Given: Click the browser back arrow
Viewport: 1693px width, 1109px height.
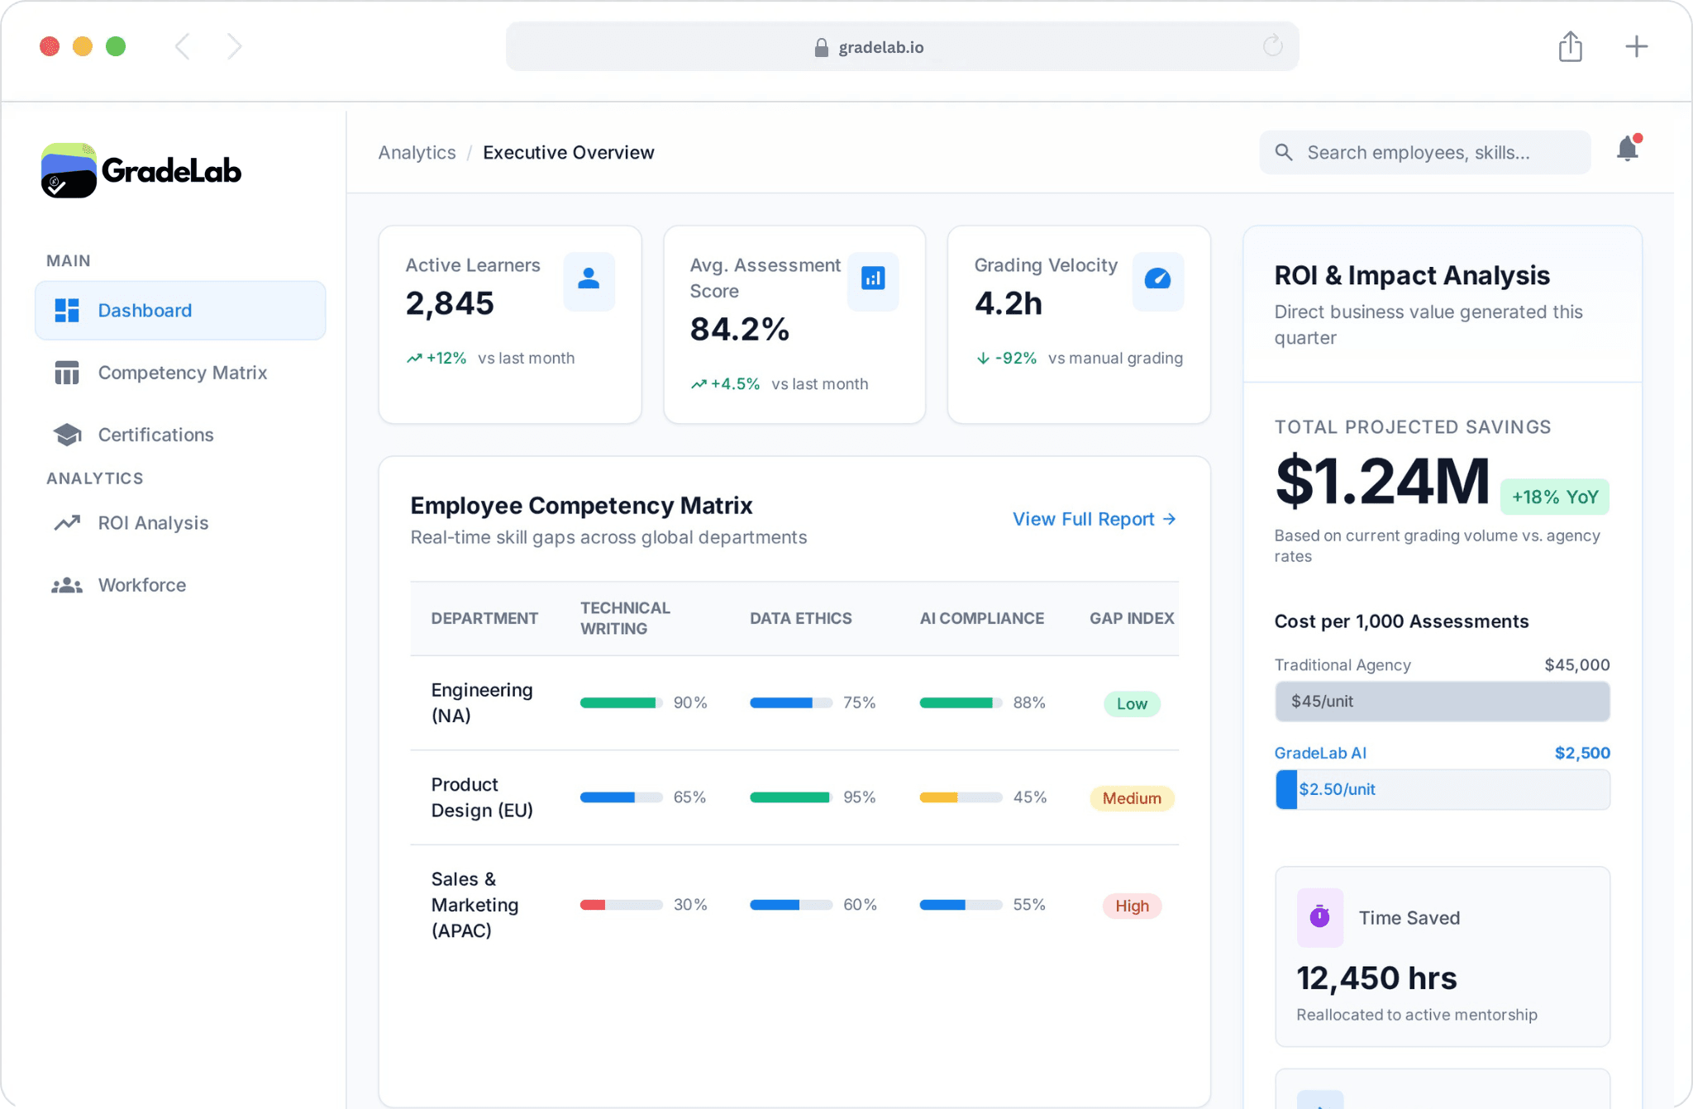Looking at the screenshot, I should click(x=183, y=46).
